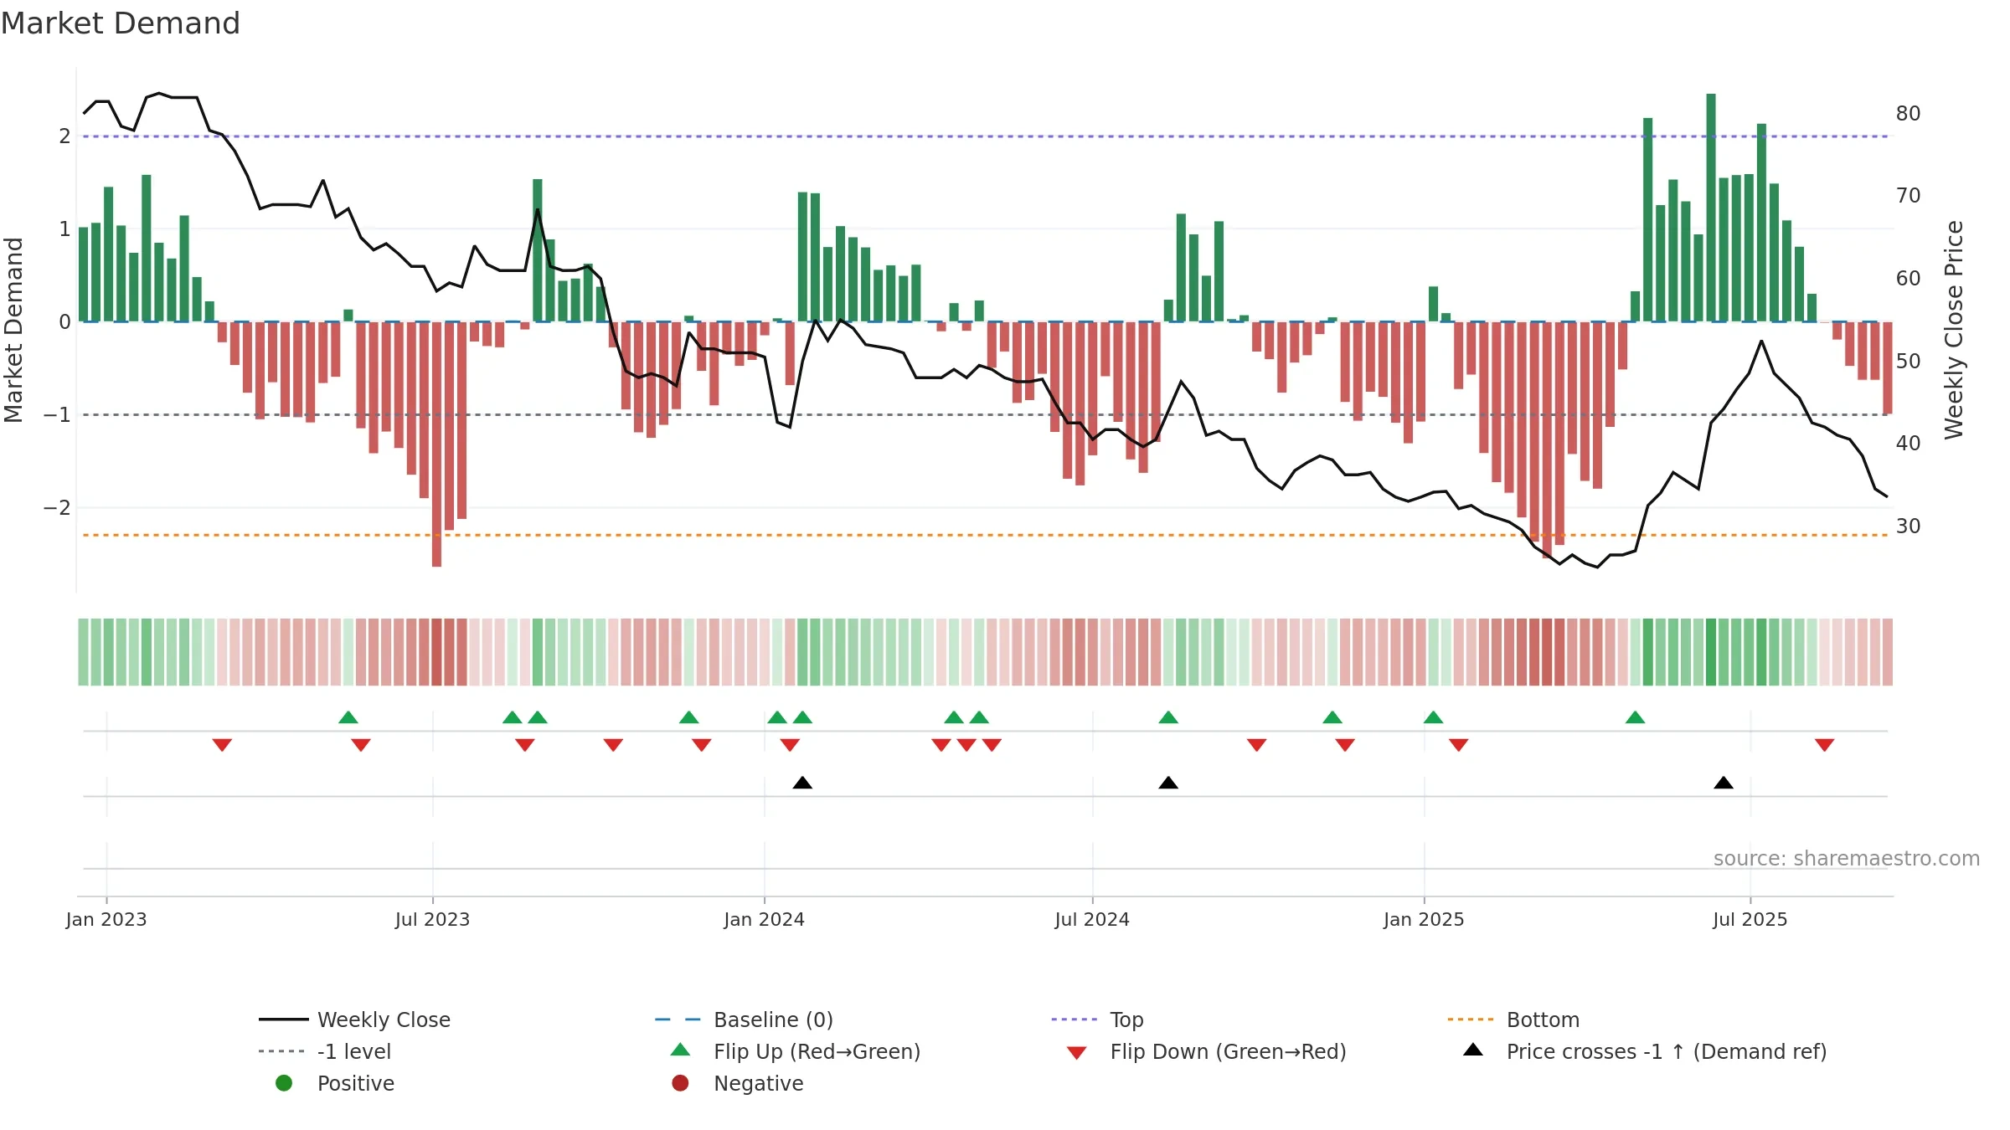
Task: Select the earliest green Flip Up marker in 2023
Action: click(x=348, y=717)
